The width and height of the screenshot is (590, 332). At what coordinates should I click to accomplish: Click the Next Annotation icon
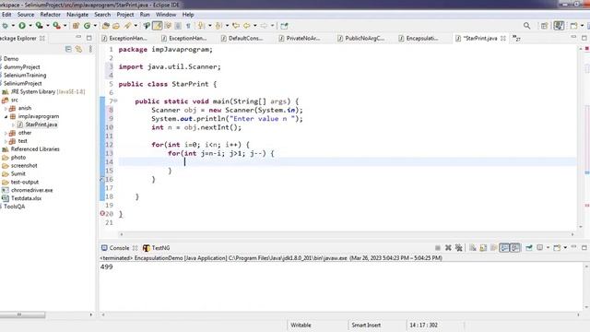coord(202,26)
